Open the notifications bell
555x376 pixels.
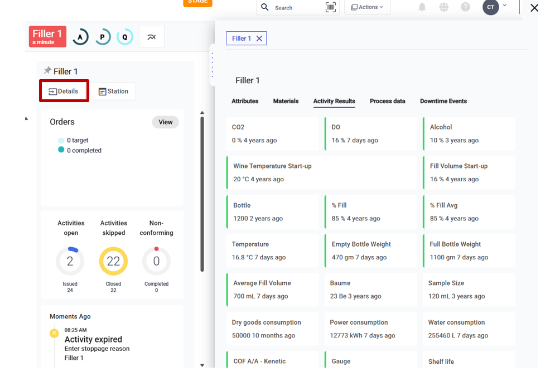[422, 7]
